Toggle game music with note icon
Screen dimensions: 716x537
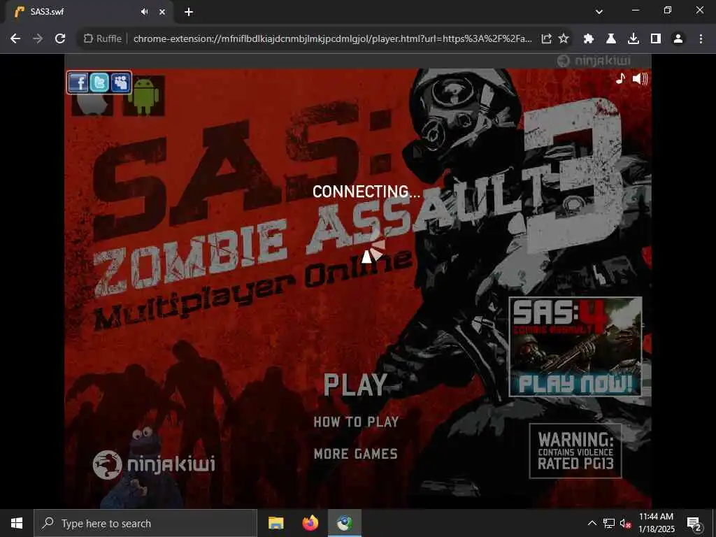pyautogui.click(x=620, y=78)
